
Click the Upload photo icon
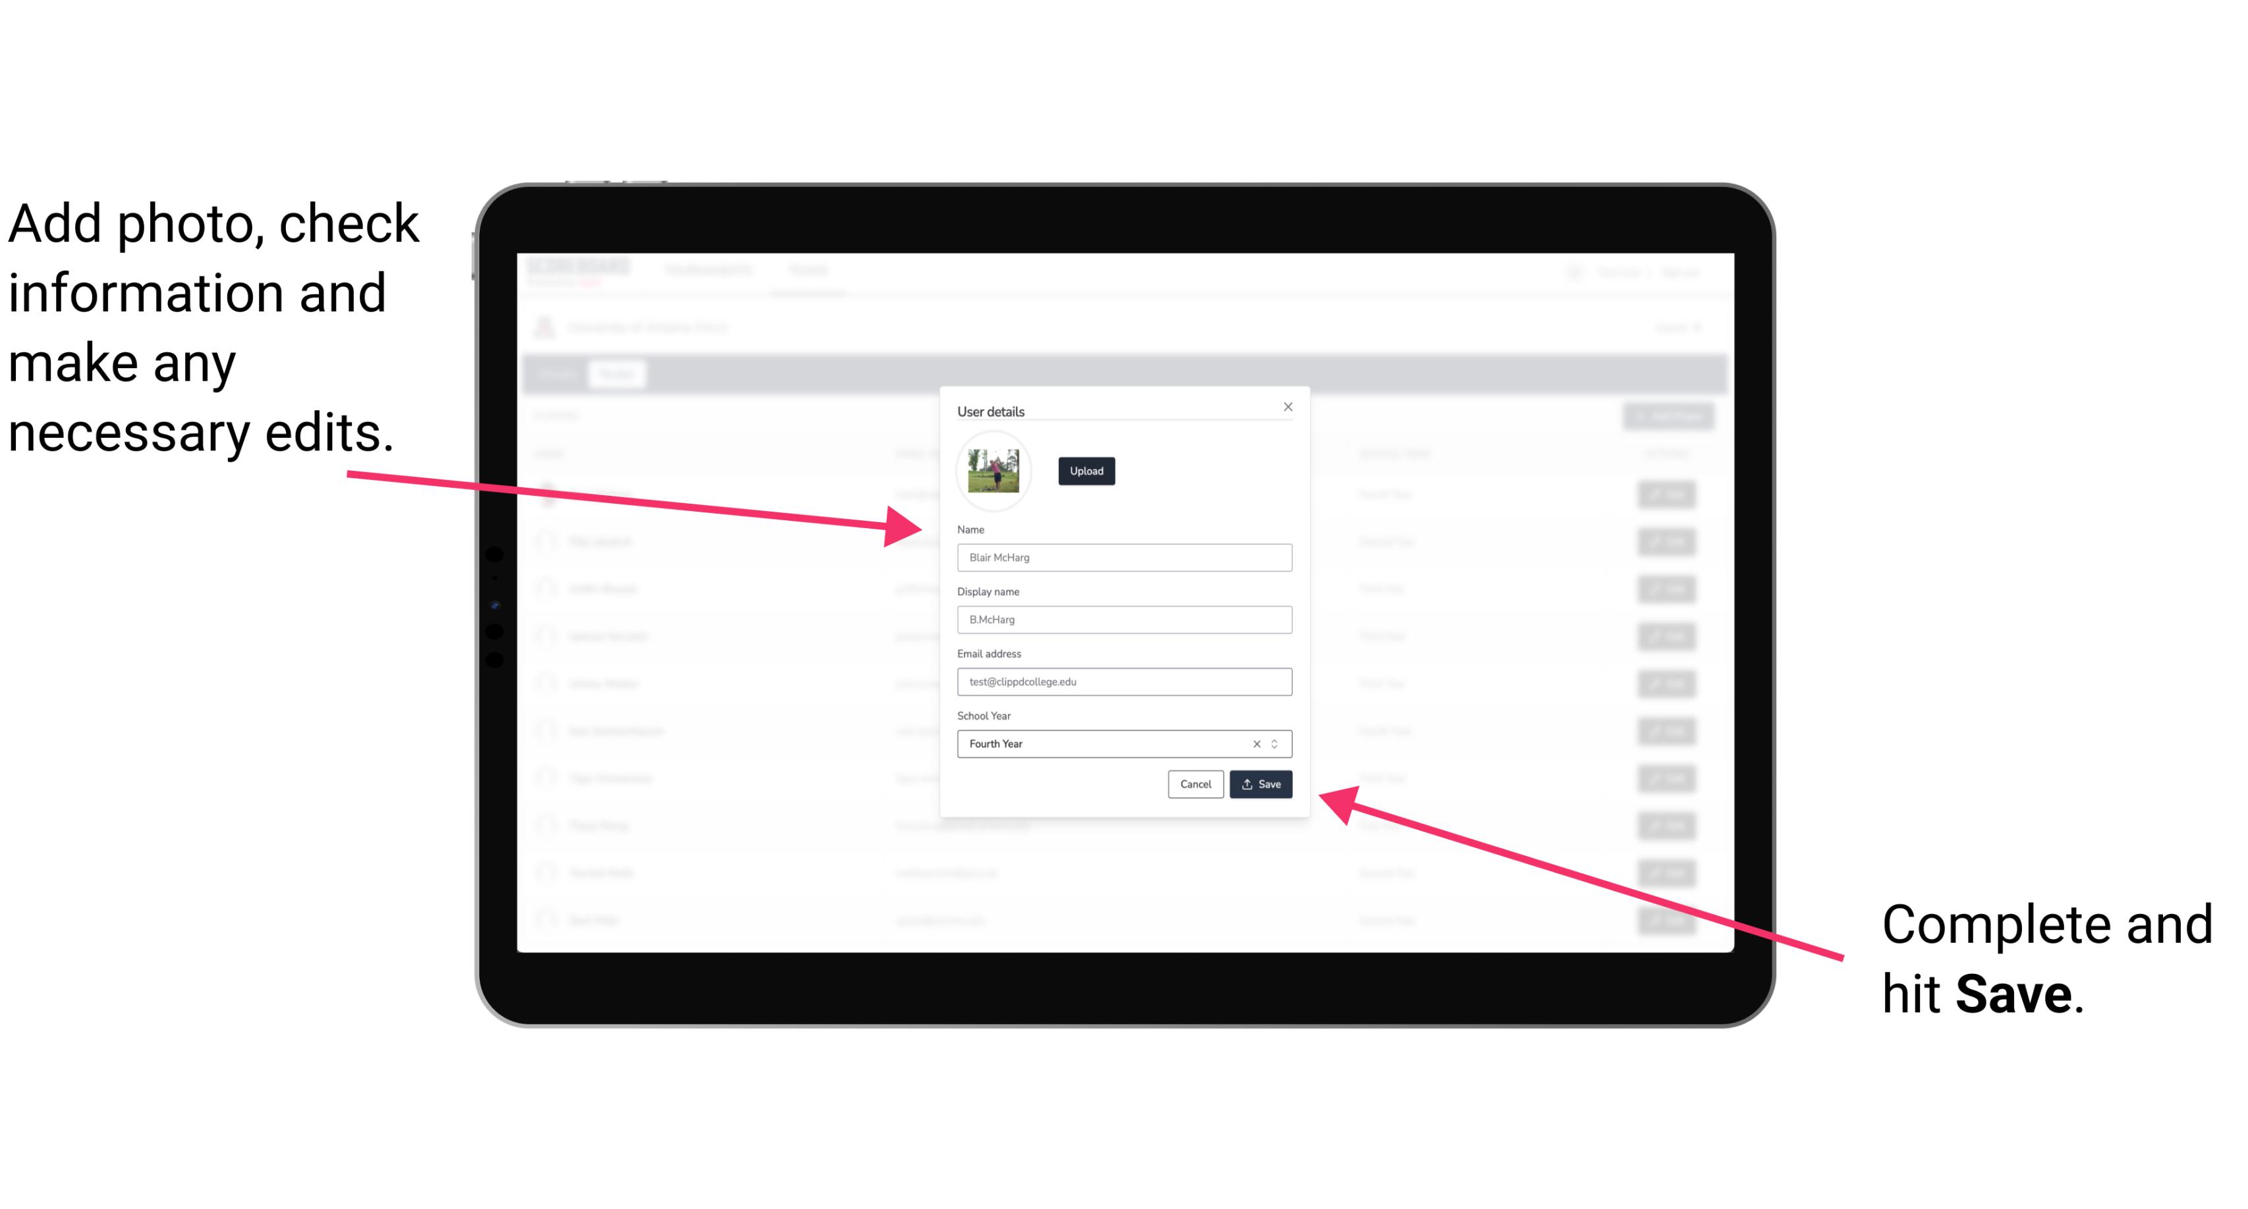pos(1084,471)
